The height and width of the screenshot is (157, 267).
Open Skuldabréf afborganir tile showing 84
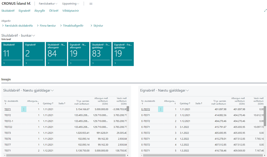pyautogui.click(x=56, y=54)
